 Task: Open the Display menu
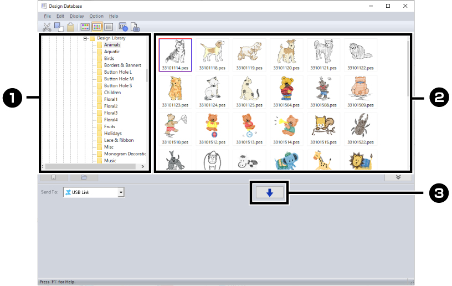click(77, 16)
